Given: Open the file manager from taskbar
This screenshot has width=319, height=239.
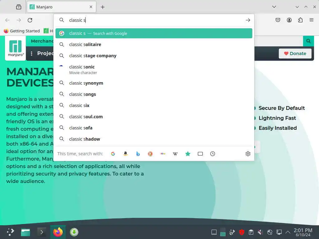Looking at the screenshot, I should click(x=26, y=232).
